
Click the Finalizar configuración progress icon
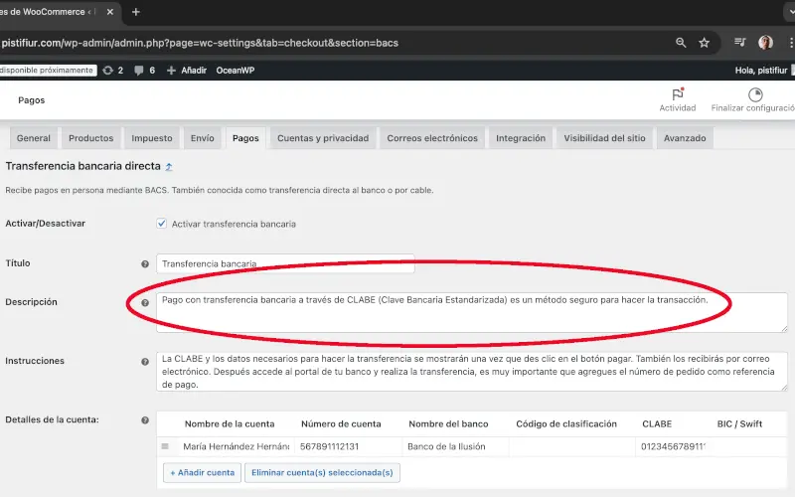tap(754, 94)
